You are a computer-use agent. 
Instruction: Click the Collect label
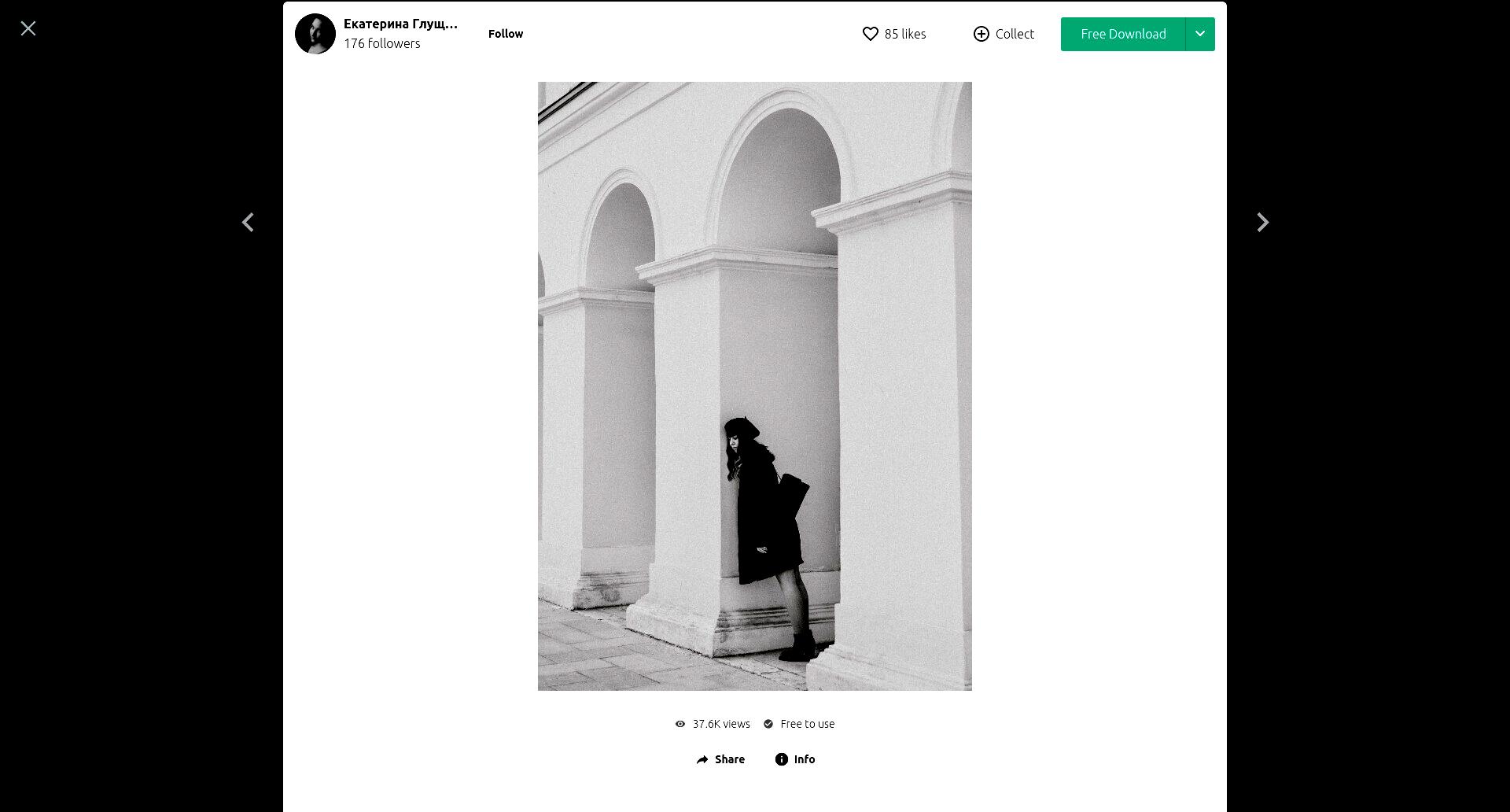pyautogui.click(x=1015, y=34)
